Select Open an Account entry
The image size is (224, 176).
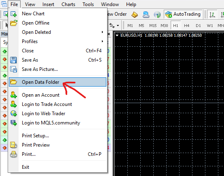(57, 95)
